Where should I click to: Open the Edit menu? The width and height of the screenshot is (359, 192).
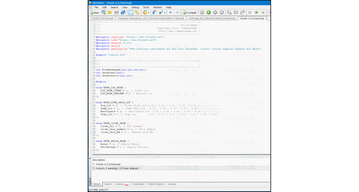[x=104, y=7]
